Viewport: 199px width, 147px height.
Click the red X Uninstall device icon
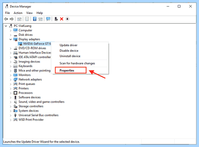[62, 19]
